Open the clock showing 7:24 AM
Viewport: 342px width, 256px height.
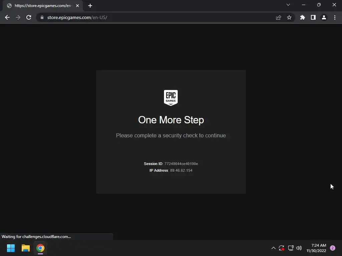(316, 248)
